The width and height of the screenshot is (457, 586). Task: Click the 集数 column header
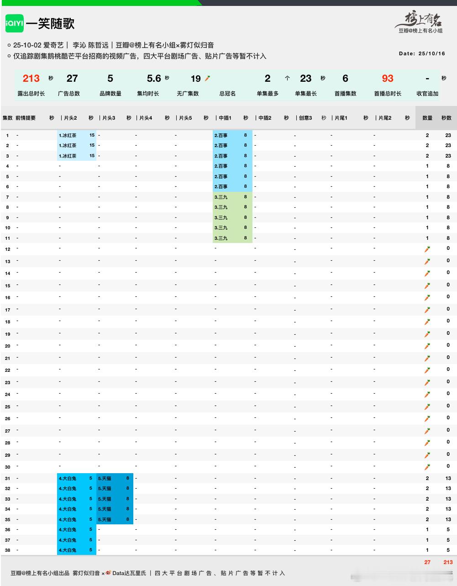click(x=8, y=118)
